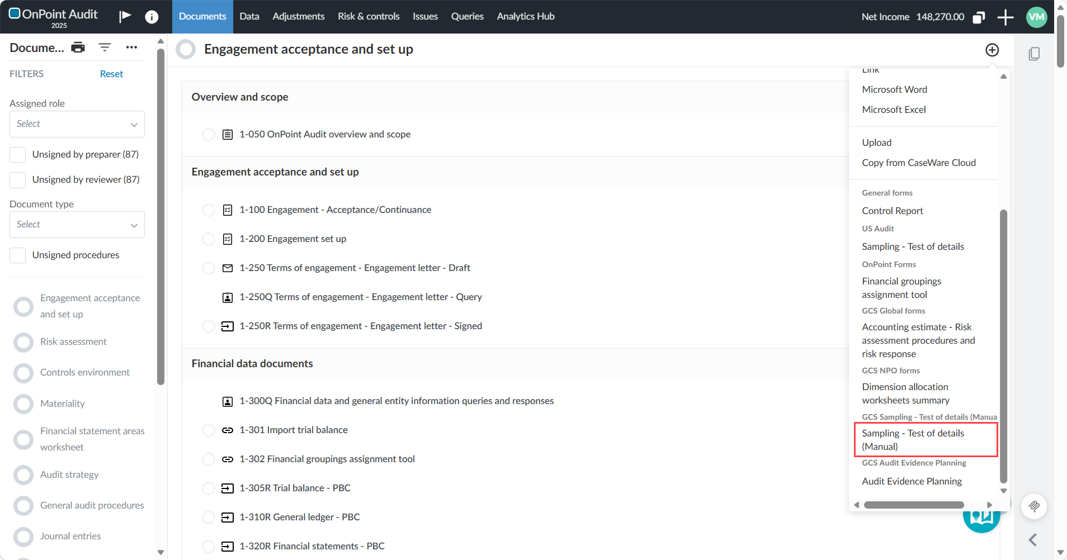Screen dimensions: 1067x560
Task: Open the copy pages icon in right sidebar
Action: click(1034, 54)
